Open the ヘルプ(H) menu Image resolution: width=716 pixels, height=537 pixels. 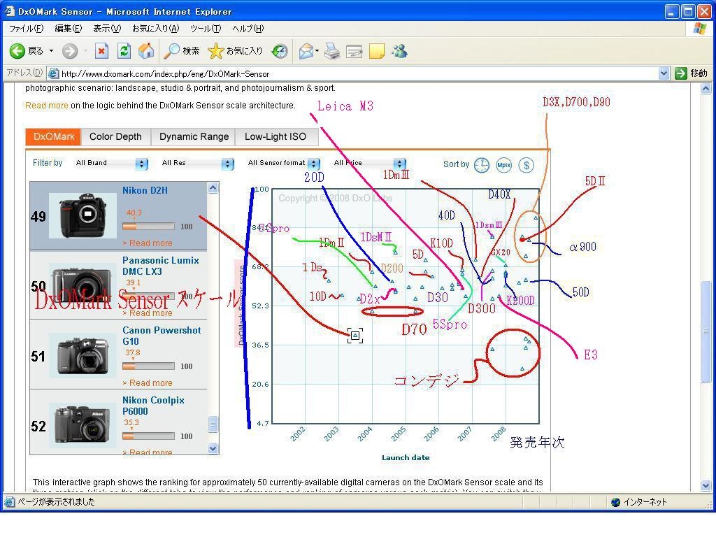248,28
